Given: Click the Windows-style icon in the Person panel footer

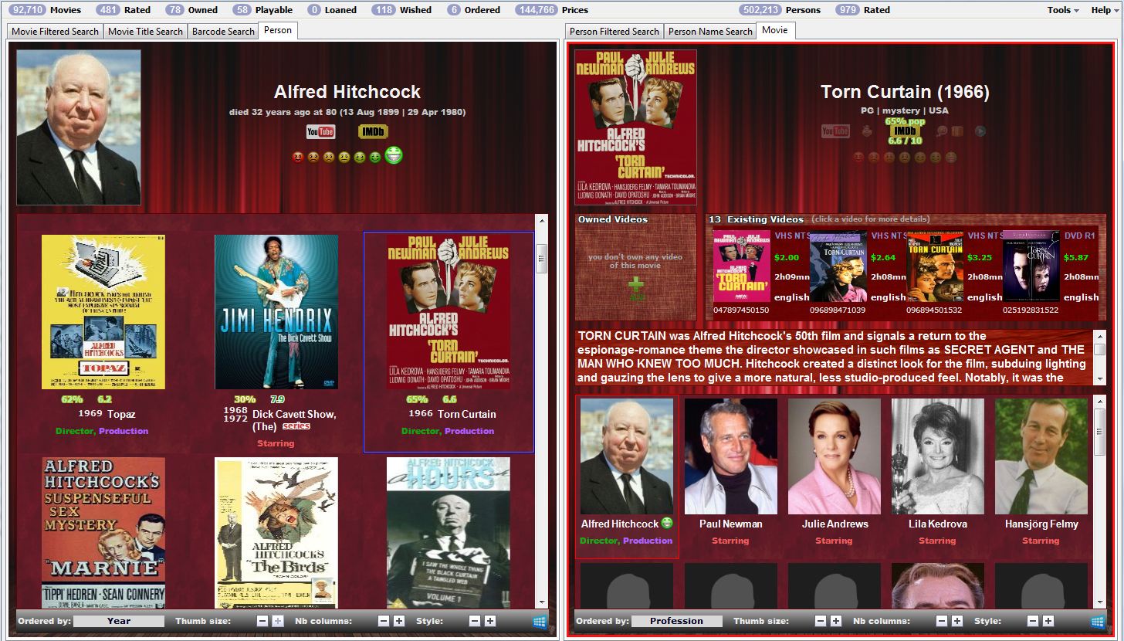Looking at the screenshot, I should coord(539,622).
